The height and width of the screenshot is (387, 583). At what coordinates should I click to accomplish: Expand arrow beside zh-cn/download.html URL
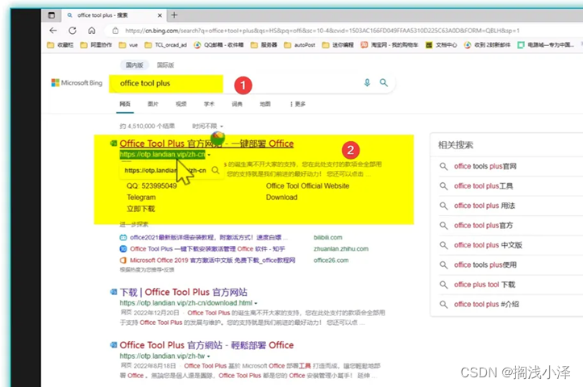[x=256, y=303]
